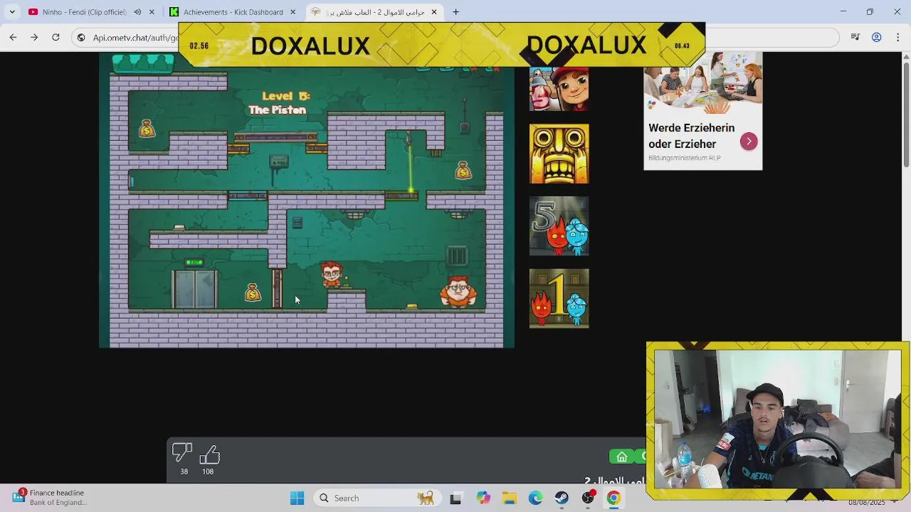The height and width of the screenshot is (512, 911).
Task: Launch Copilot from the taskbar
Action: (x=483, y=498)
